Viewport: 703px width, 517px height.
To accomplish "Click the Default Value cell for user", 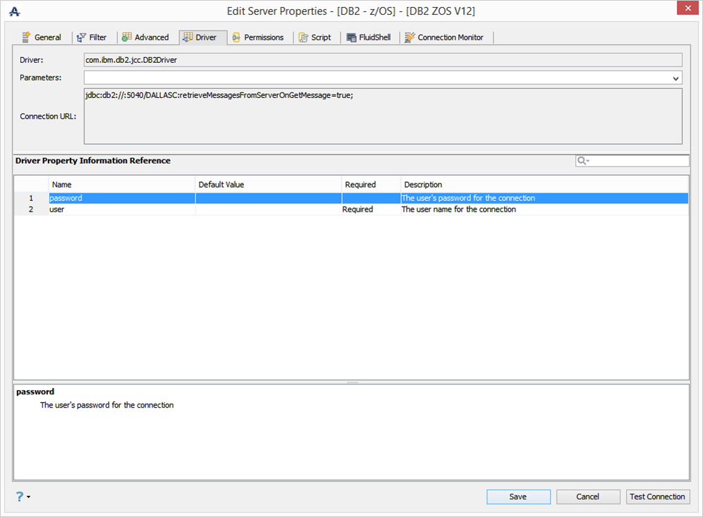I will pyautogui.click(x=268, y=209).
